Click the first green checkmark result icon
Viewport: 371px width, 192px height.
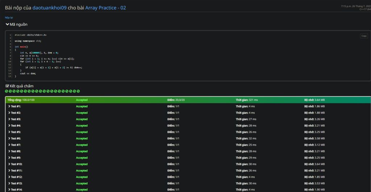click(7, 91)
